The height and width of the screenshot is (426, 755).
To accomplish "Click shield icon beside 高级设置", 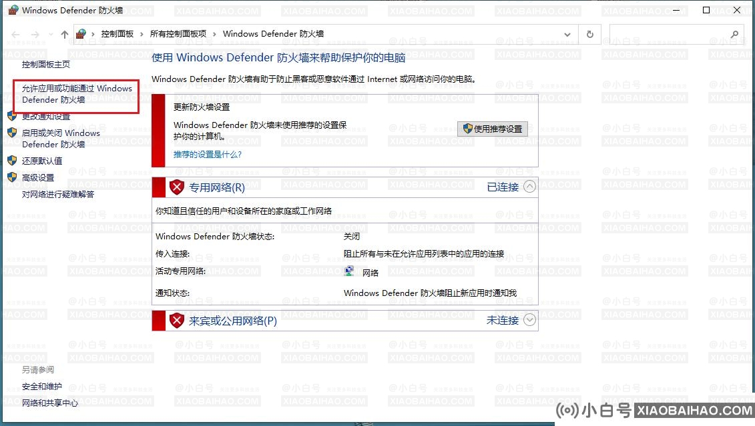I will (12, 177).
